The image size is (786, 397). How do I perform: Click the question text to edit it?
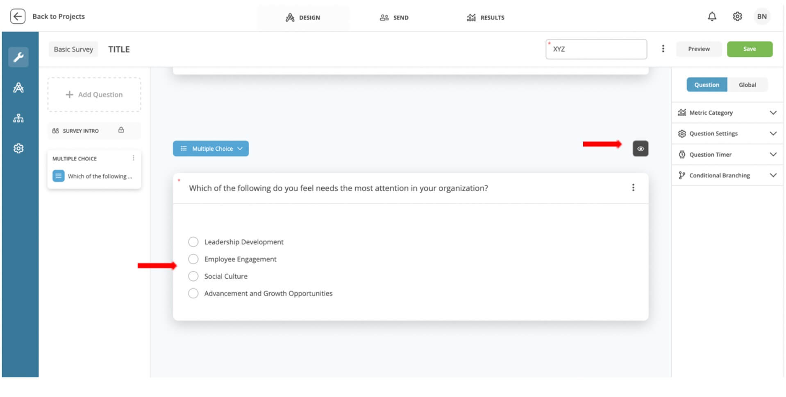[x=338, y=188]
